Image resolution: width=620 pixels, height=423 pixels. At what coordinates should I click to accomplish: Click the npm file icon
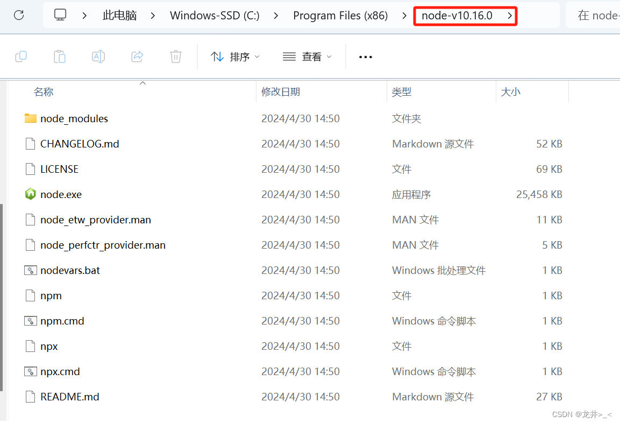tap(31, 295)
